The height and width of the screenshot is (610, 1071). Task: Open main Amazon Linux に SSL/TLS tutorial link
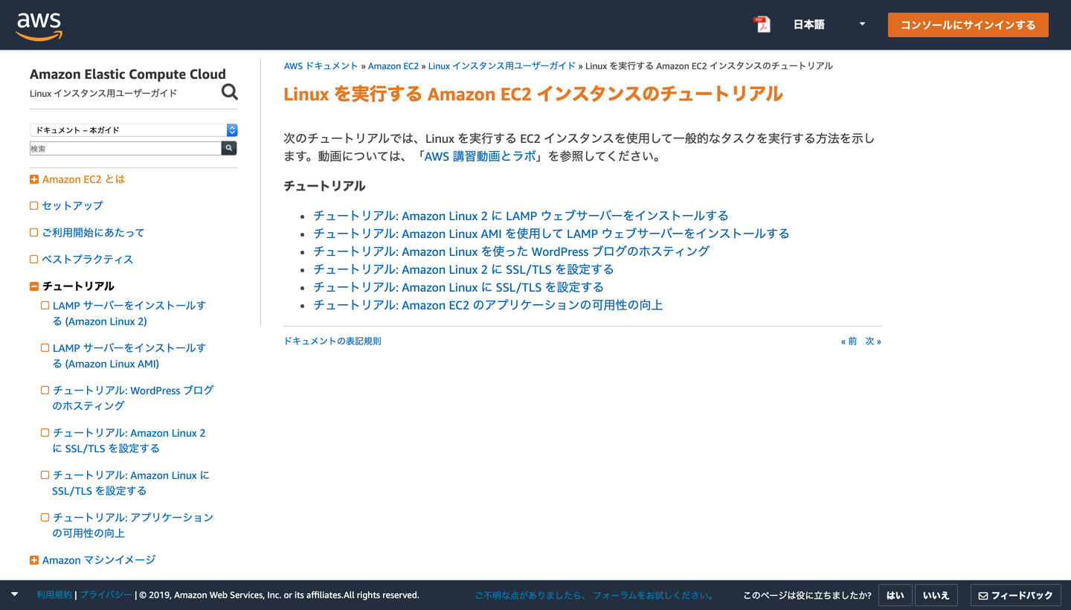pyautogui.click(x=458, y=287)
